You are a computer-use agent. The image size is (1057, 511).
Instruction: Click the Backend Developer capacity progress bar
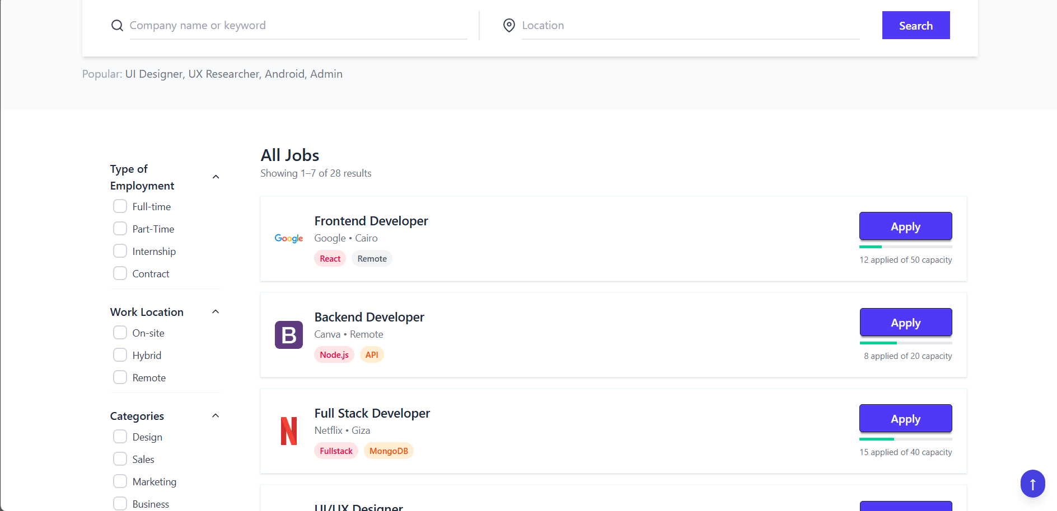905,343
